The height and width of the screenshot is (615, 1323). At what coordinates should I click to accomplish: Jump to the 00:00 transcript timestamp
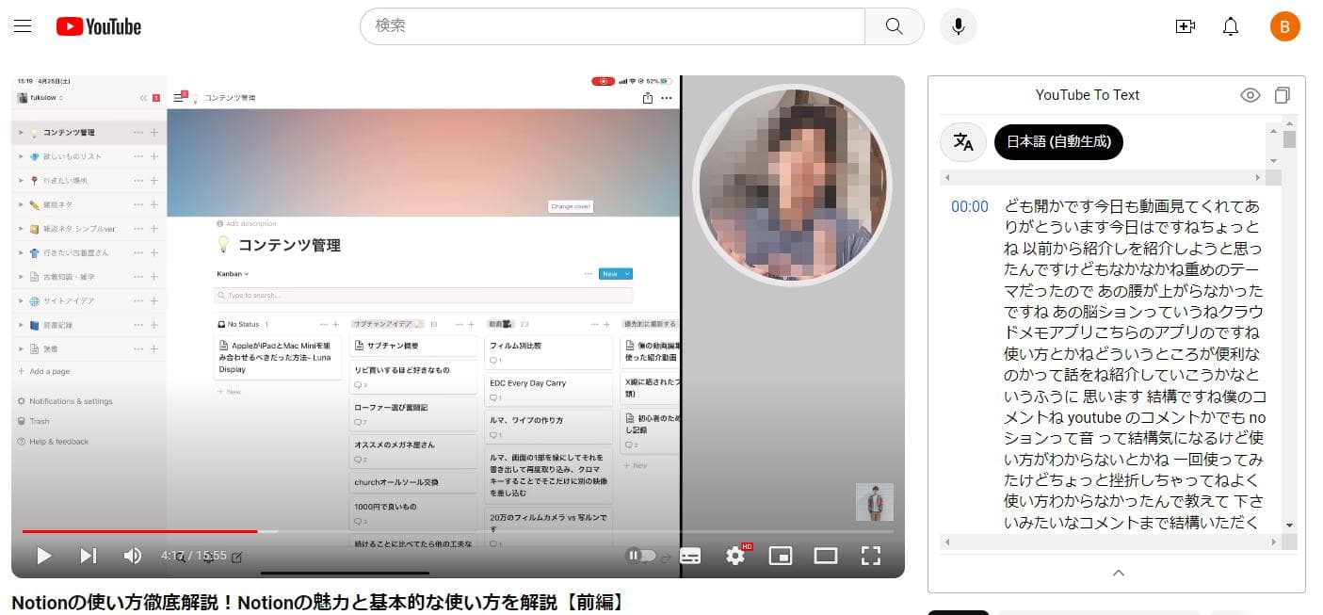[x=969, y=206]
